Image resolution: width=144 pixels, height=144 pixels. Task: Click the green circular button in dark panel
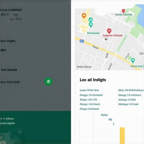click(x=48, y=81)
